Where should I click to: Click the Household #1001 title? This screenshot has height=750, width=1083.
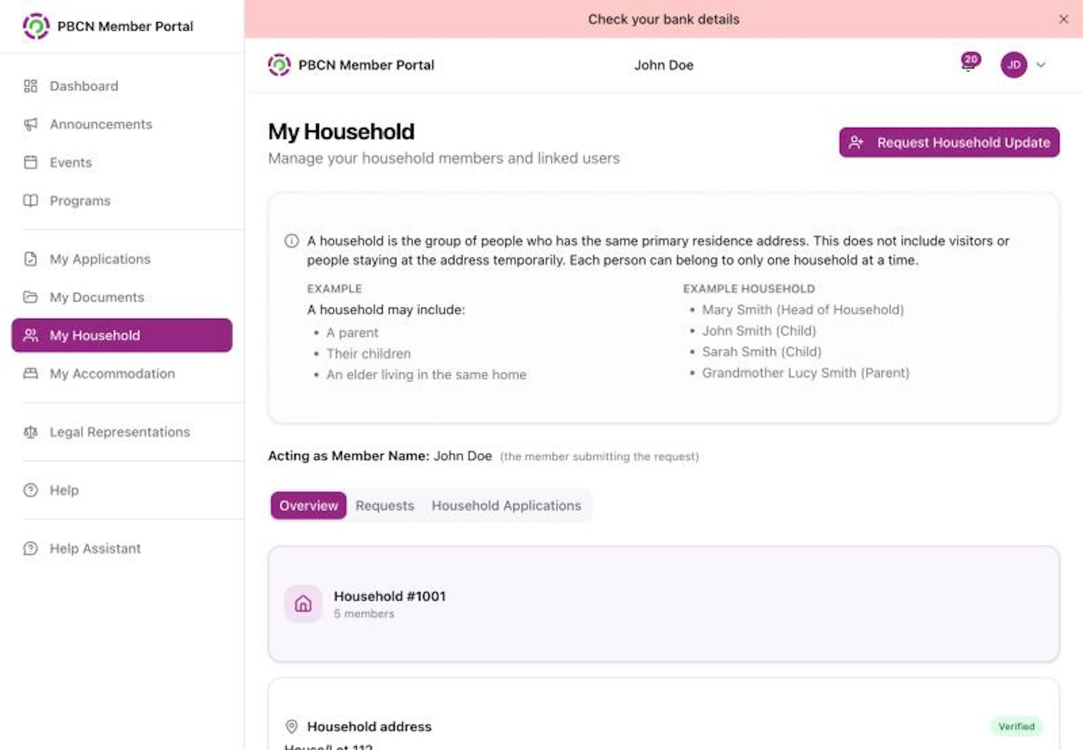pos(389,596)
